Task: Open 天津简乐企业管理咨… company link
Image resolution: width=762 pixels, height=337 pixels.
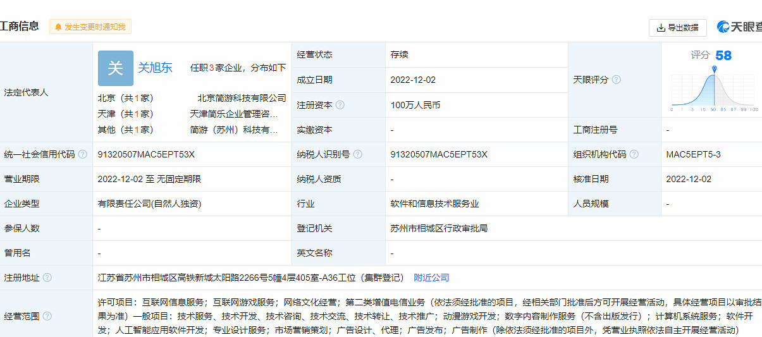Action: click(x=234, y=114)
